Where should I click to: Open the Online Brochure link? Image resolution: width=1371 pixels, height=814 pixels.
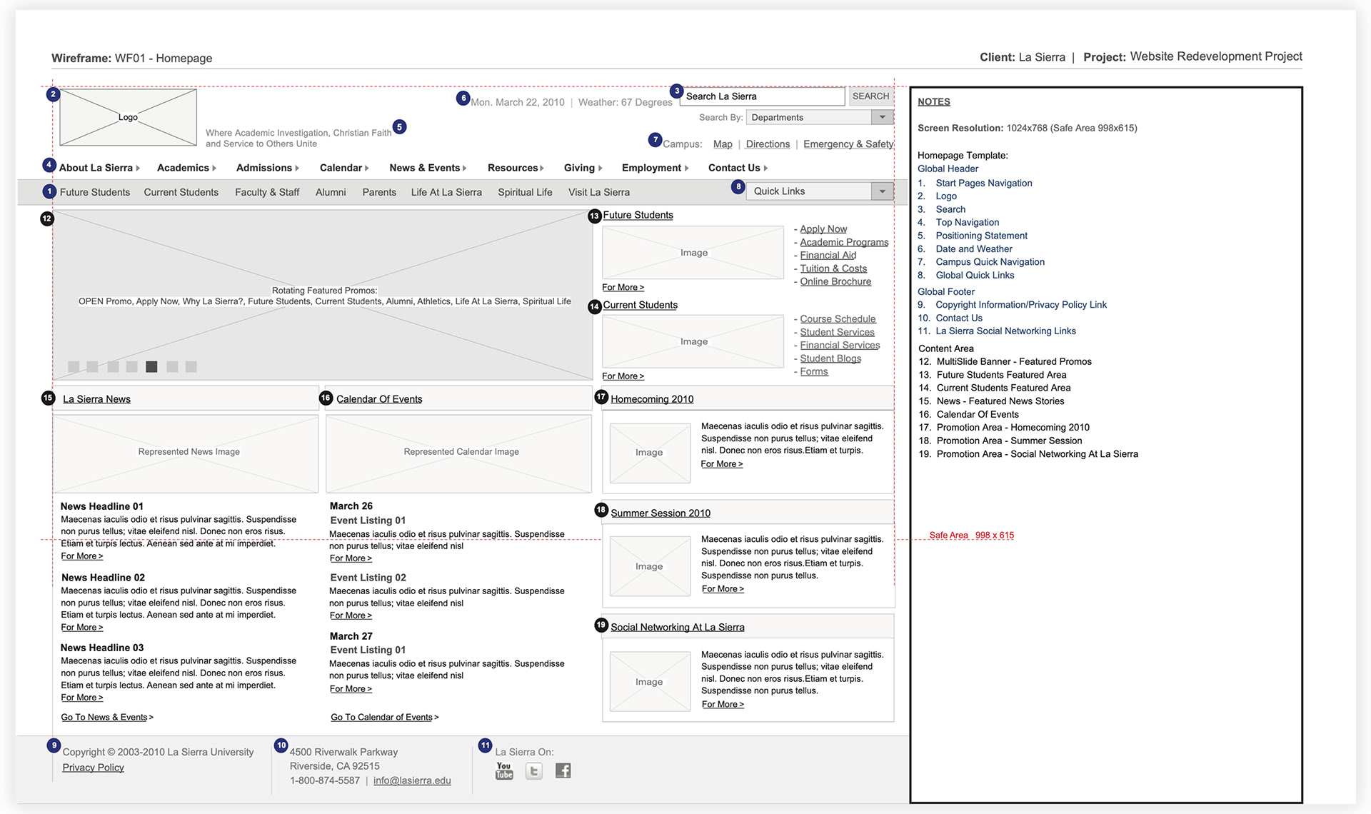[835, 281]
